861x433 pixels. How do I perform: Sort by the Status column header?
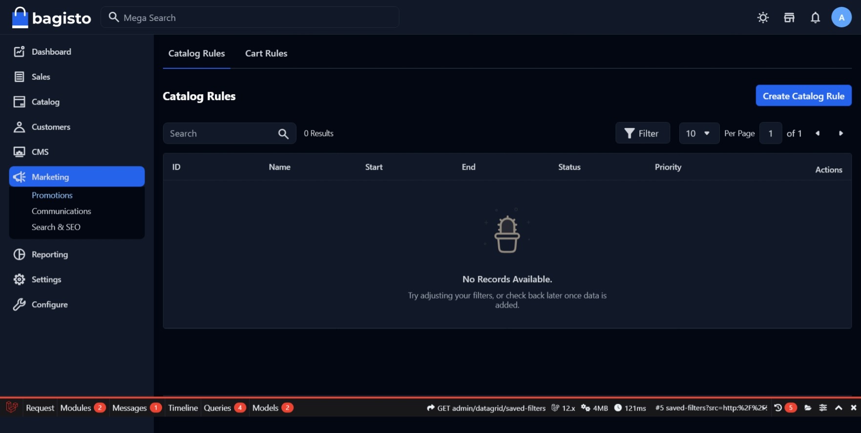[569, 167]
